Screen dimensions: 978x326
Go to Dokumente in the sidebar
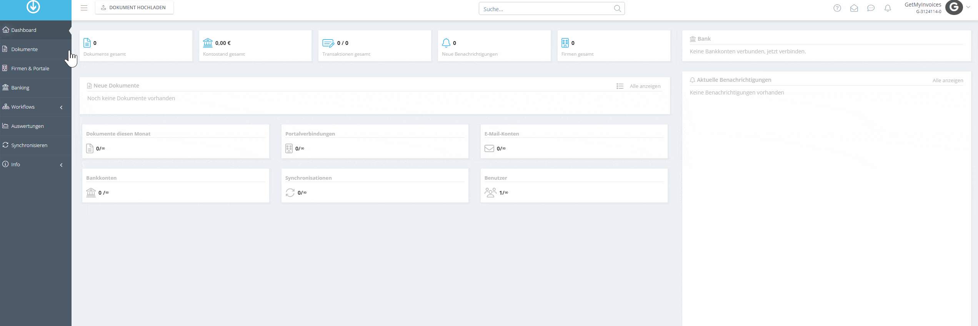tap(36, 49)
